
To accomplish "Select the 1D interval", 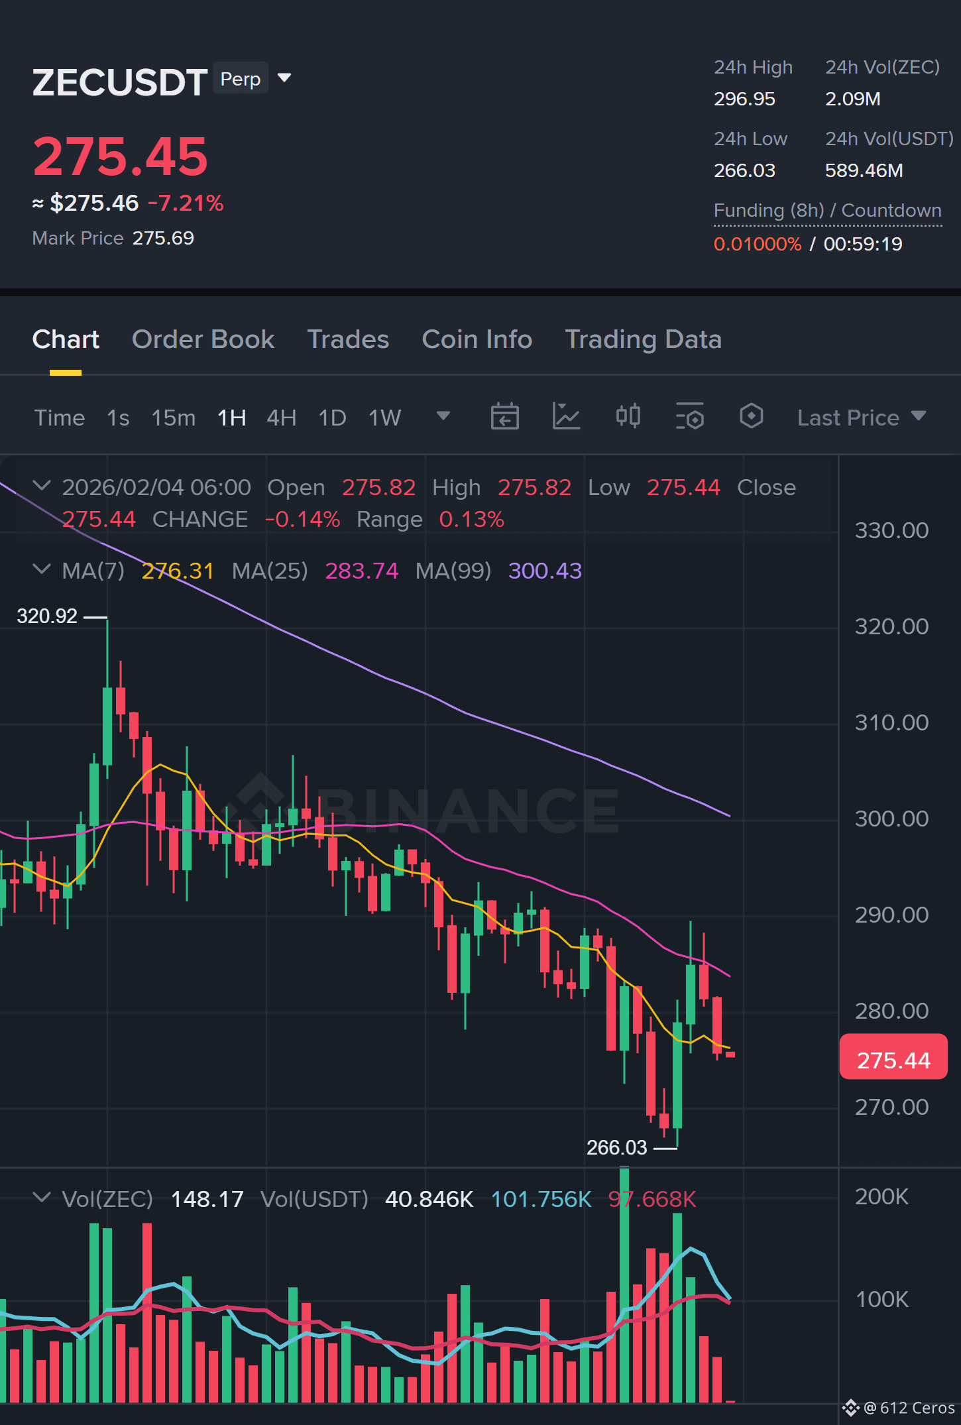I will [x=333, y=418].
